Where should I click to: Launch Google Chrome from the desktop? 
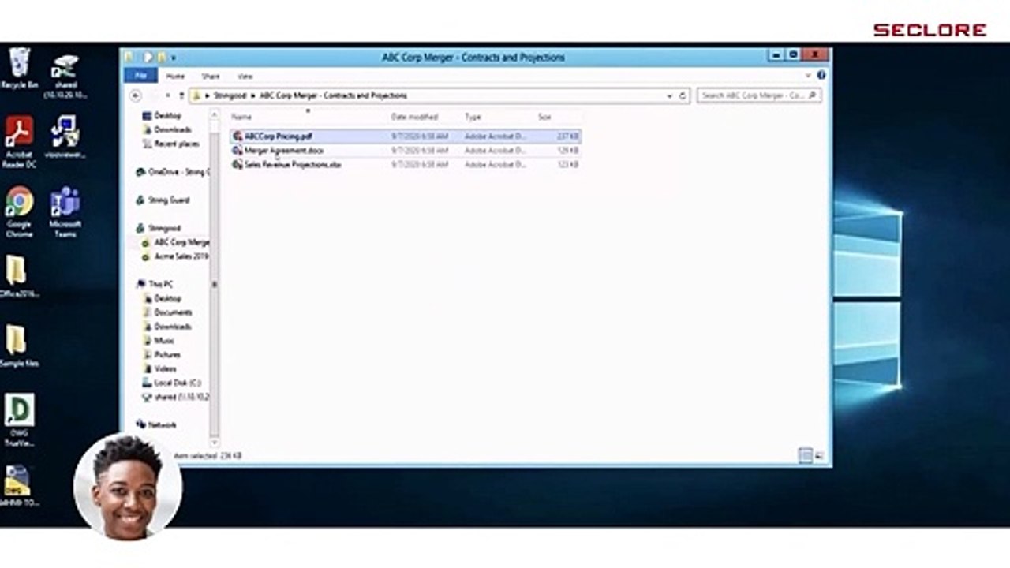click(x=19, y=211)
